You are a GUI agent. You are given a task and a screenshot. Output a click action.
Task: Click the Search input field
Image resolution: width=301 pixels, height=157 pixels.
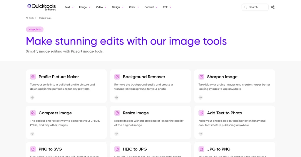tap(255, 7)
